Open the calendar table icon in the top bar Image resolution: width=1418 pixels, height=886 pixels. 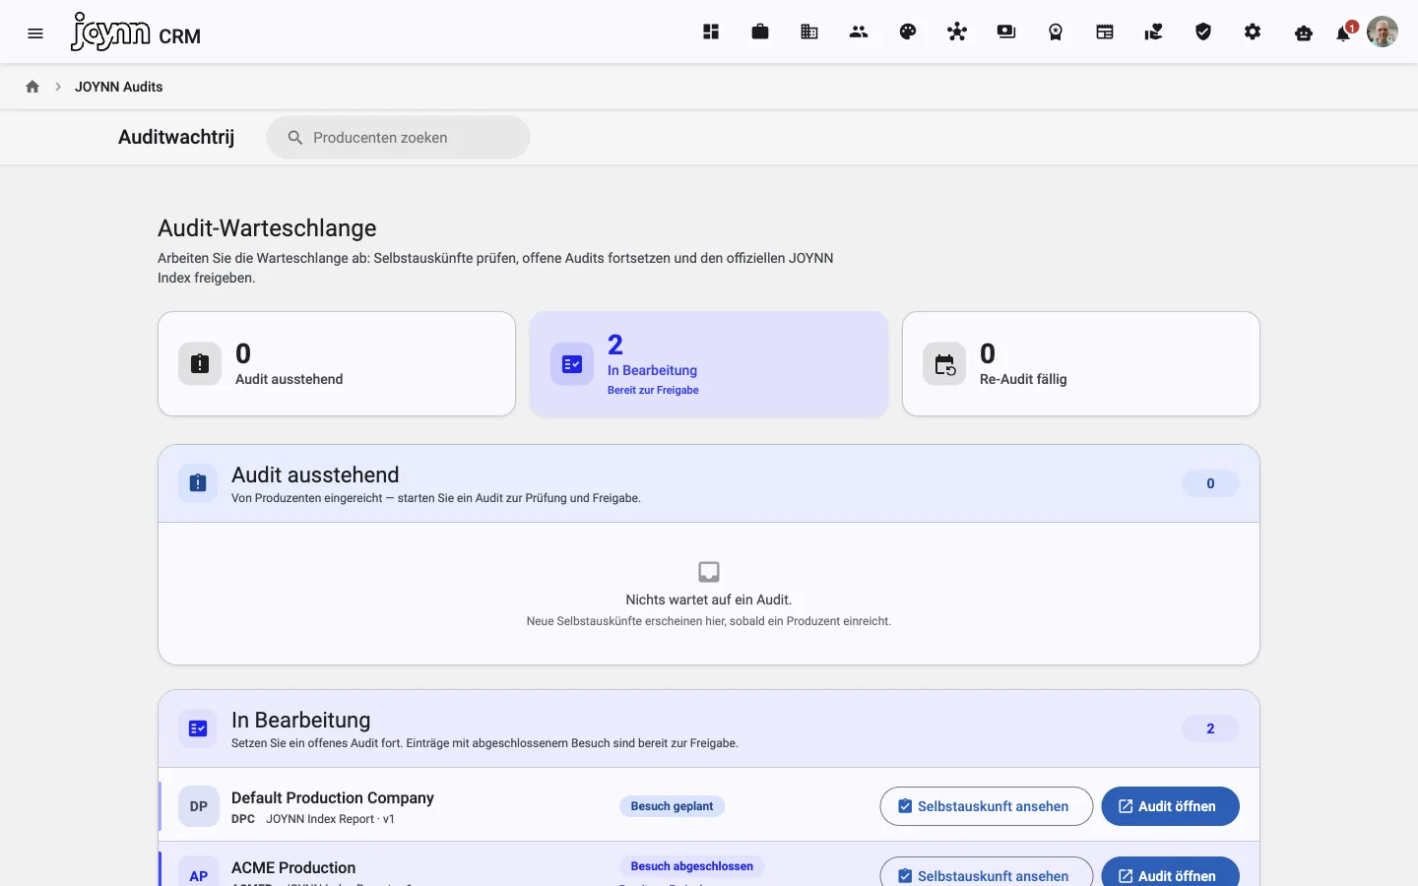click(x=1105, y=32)
